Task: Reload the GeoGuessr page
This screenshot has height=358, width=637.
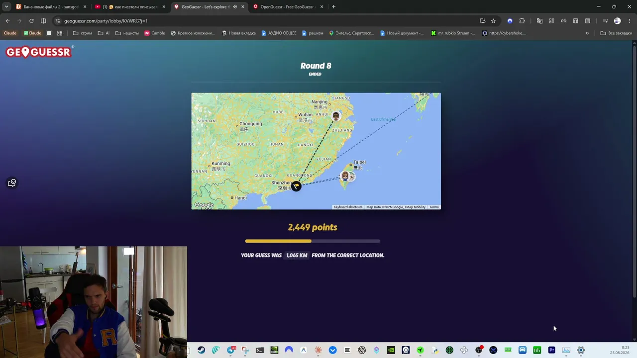Action: 31,21
